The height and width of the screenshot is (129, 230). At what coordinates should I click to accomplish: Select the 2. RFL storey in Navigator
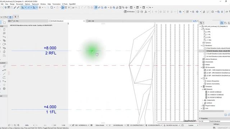pyautogui.click(x=207, y=32)
